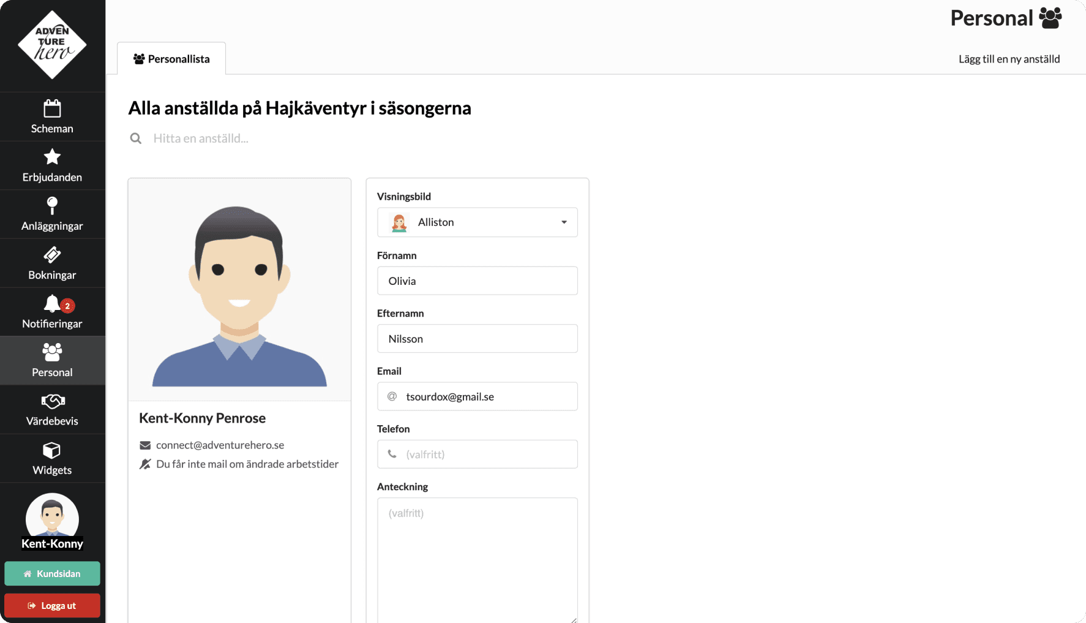Click the Förnamn field containing Olivia
The image size is (1086, 623).
(477, 281)
